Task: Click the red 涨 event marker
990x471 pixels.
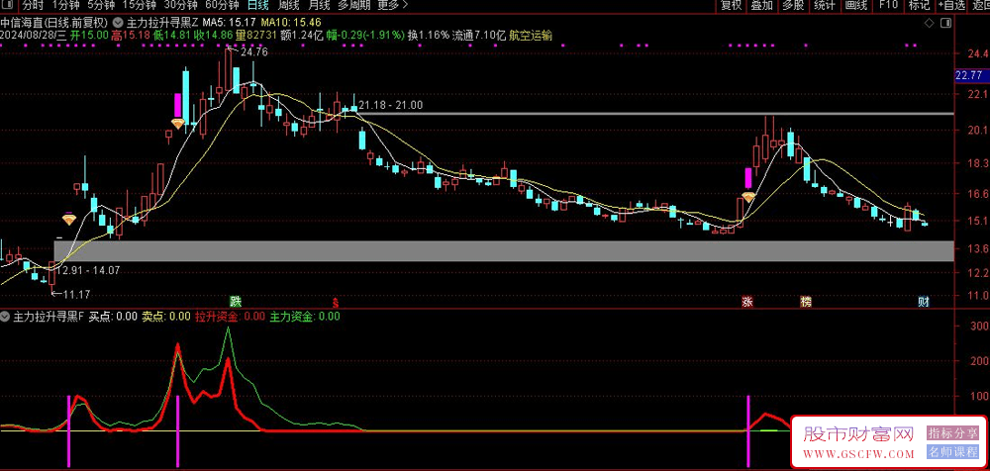Action: (x=747, y=301)
